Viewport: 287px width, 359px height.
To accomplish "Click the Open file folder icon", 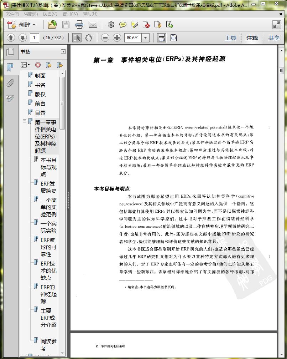I will pos(52,25).
